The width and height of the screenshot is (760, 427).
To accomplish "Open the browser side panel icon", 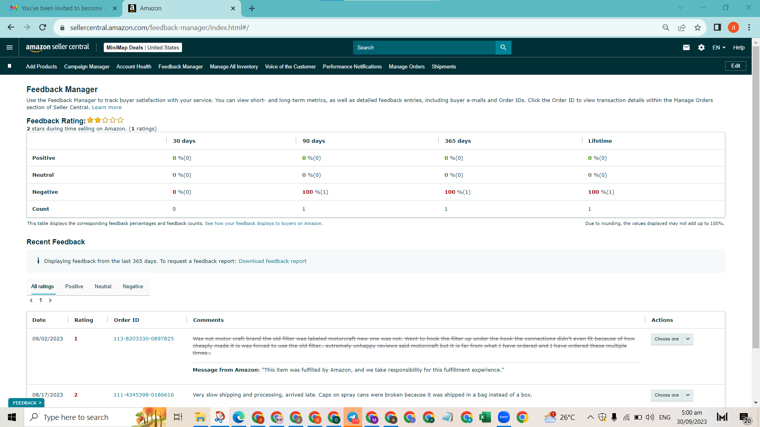I will pos(717,27).
